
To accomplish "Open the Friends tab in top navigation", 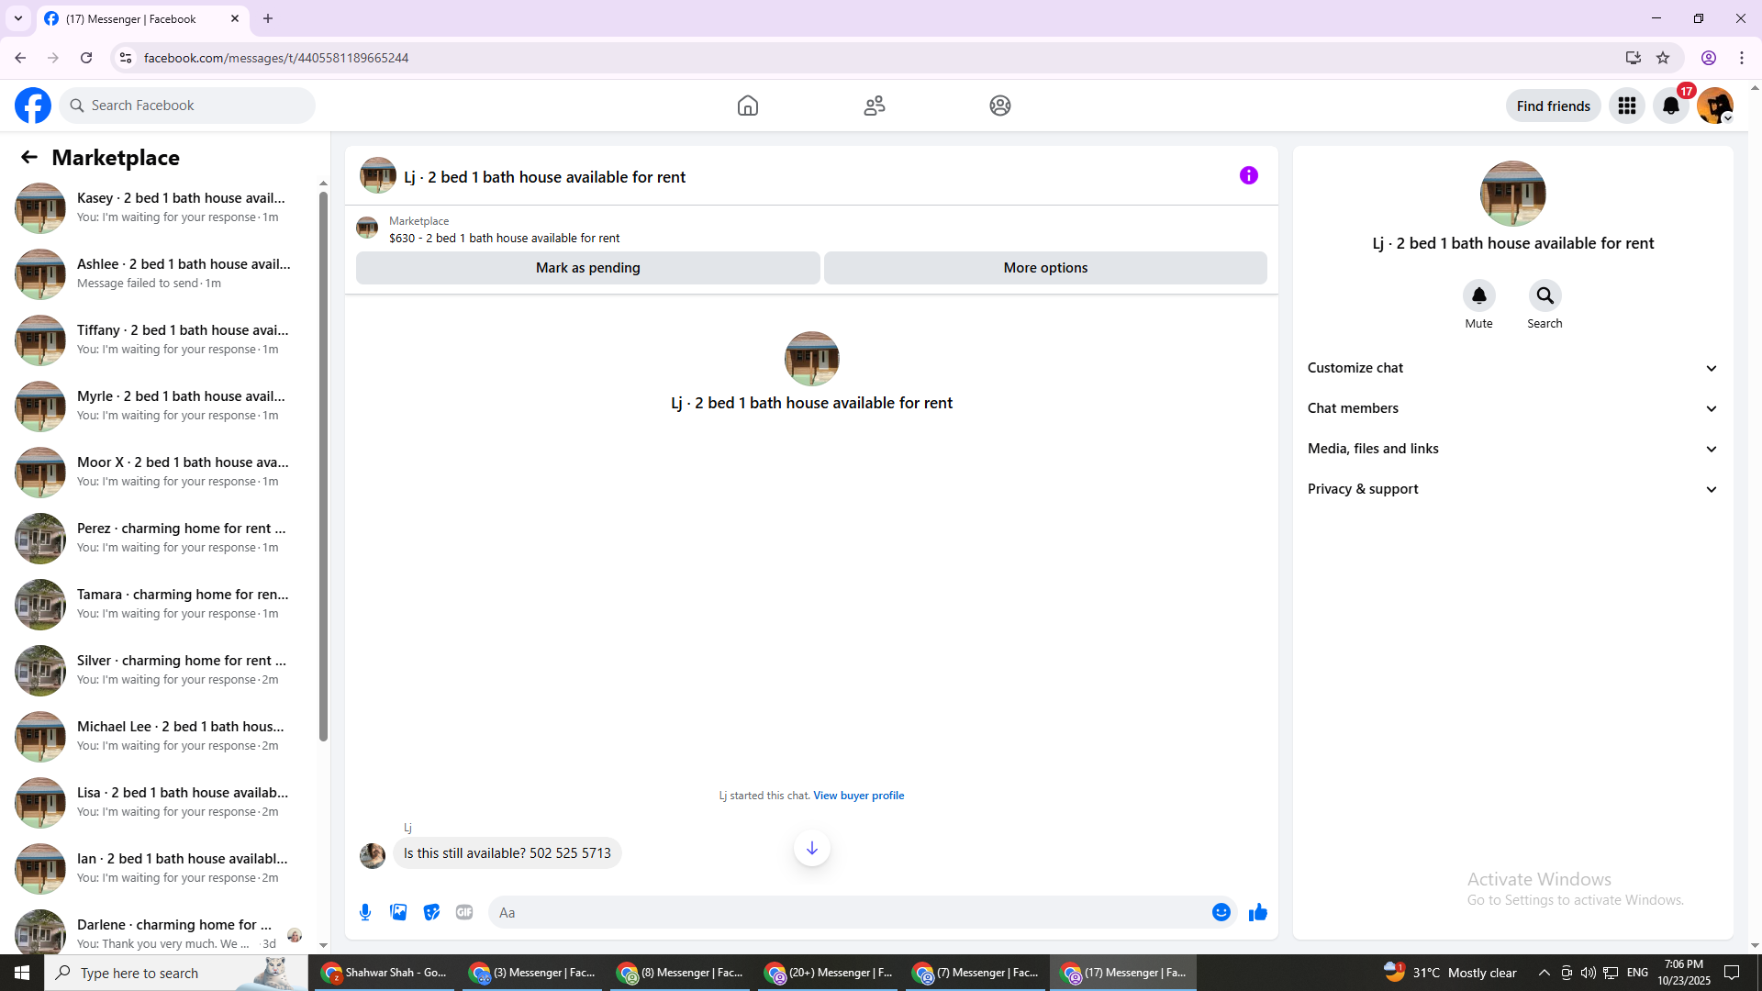I will (874, 106).
